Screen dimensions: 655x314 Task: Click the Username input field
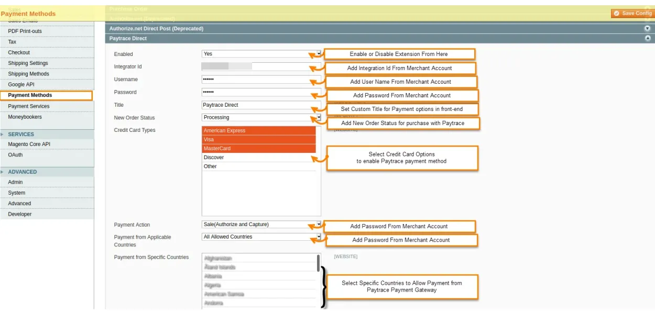(x=260, y=80)
